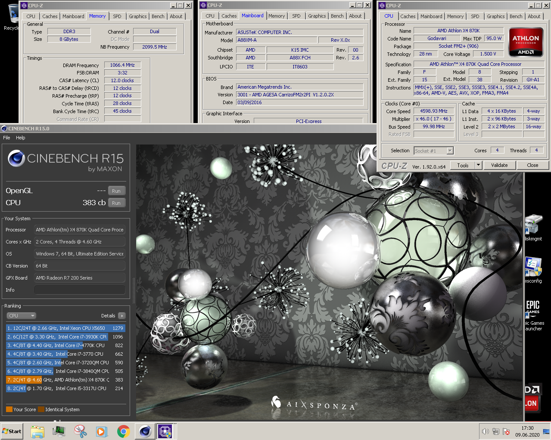This screenshot has width=551, height=440.
Task: Open the CPU ranking filter dropdown
Action: [21, 316]
